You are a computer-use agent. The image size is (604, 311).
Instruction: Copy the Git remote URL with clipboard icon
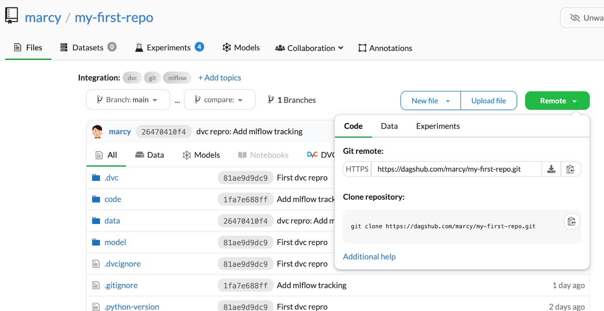click(x=570, y=169)
